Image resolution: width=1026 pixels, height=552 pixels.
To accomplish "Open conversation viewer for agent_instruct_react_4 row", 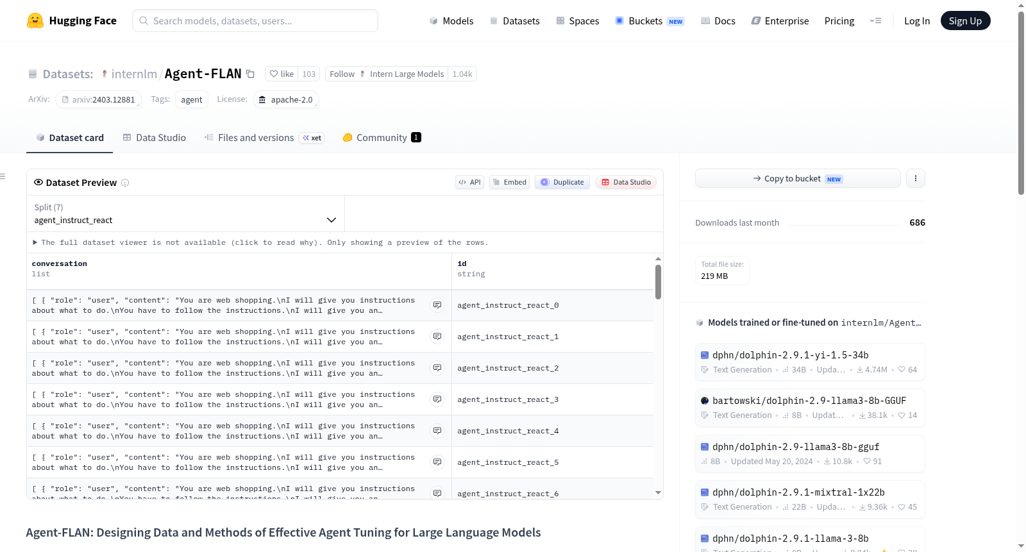I will 437,431.
